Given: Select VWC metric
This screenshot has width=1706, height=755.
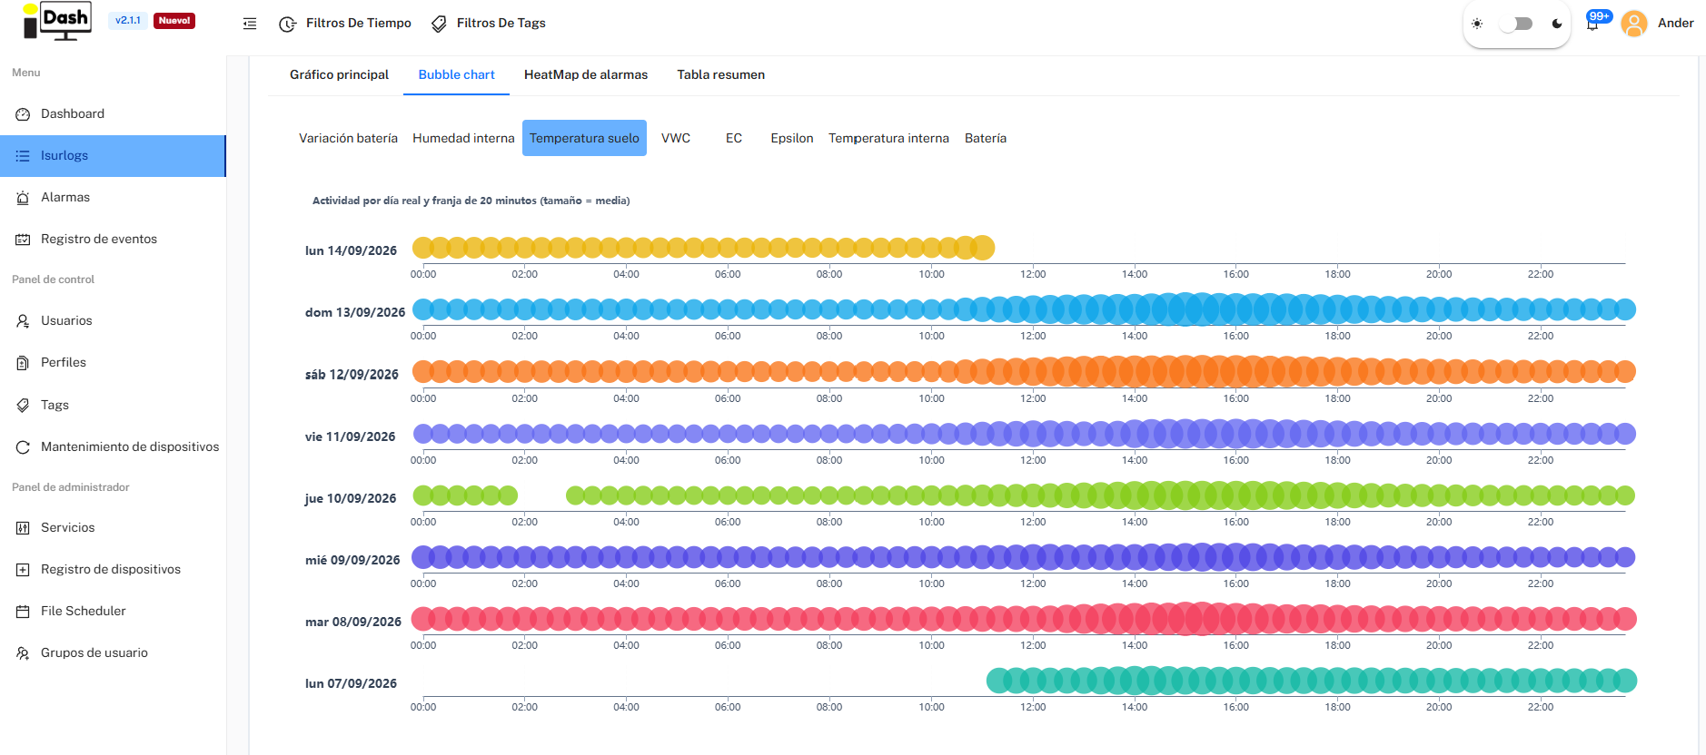Looking at the screenshot, I should point(676,138).
